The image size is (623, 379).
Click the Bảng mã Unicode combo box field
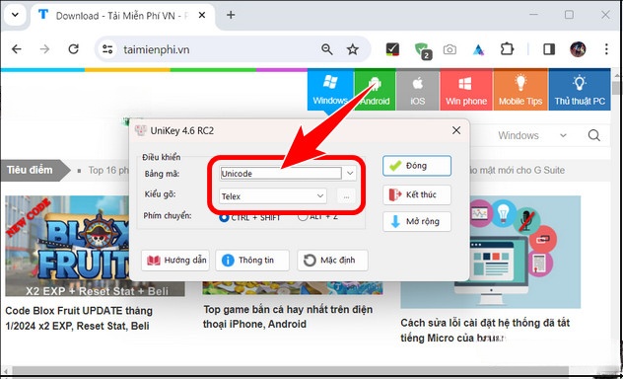pyautogui.click(x=281, y=174)
